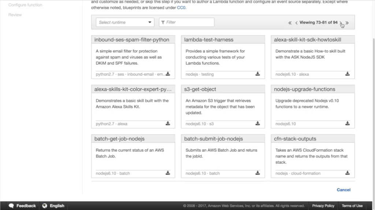Select the batch-get-job-nodejs blueprint title
Screen dimensions: 375x210
click(119, 139)
